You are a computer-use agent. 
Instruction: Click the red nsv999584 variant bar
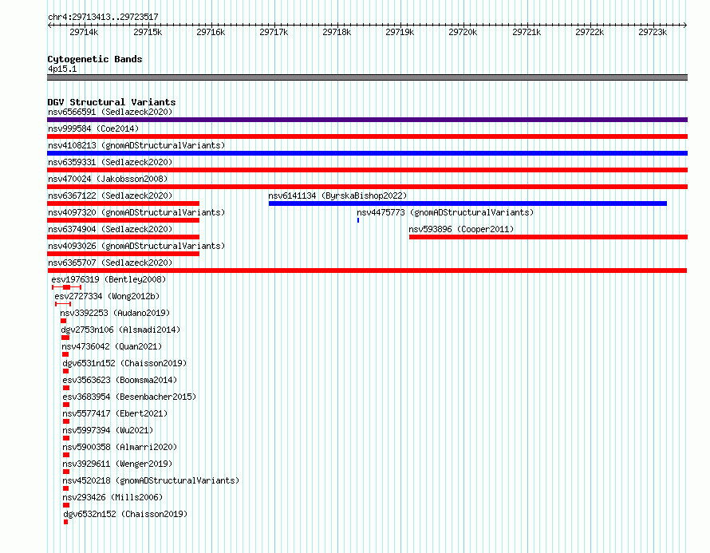click(x=367, y=136)
